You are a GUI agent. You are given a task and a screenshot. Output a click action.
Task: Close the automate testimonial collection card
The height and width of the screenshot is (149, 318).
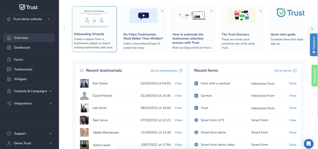click(211, 11)
